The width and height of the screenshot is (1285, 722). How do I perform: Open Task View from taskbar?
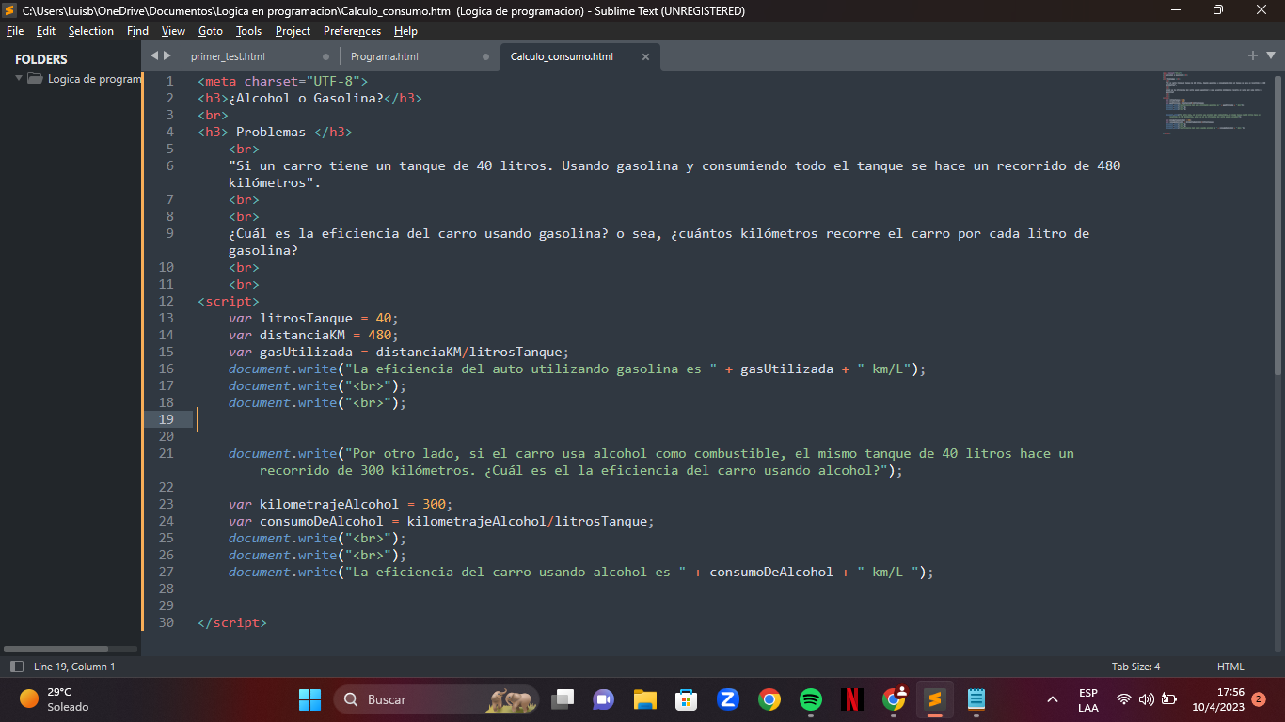point(563,699)
